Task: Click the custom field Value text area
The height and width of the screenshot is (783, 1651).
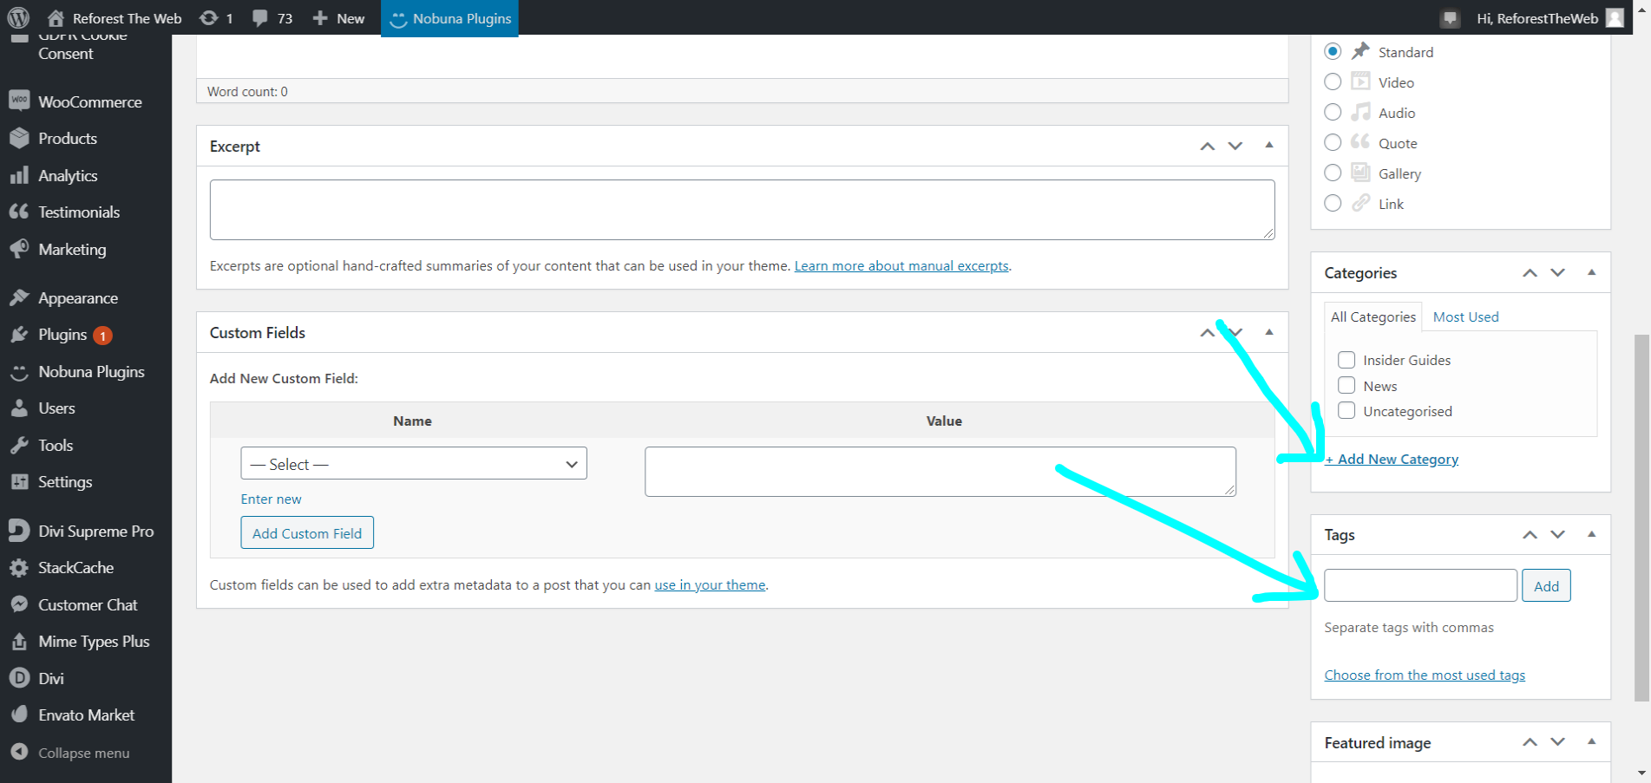Action: (x=940, y=471)
